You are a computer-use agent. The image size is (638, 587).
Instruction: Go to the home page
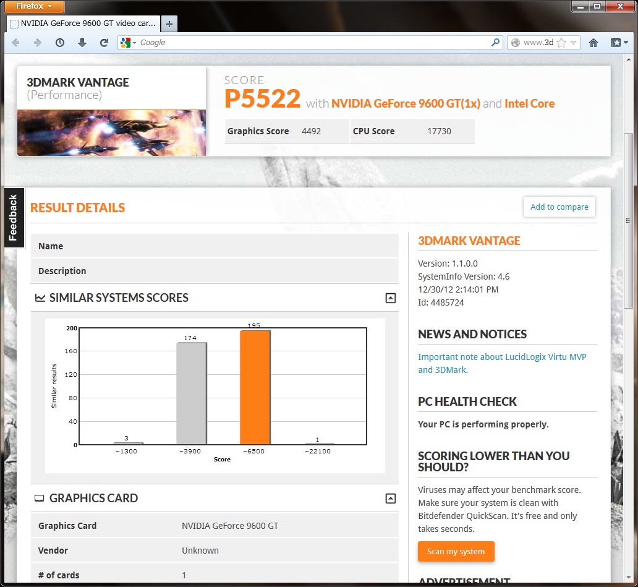click(x=593, y=43)
